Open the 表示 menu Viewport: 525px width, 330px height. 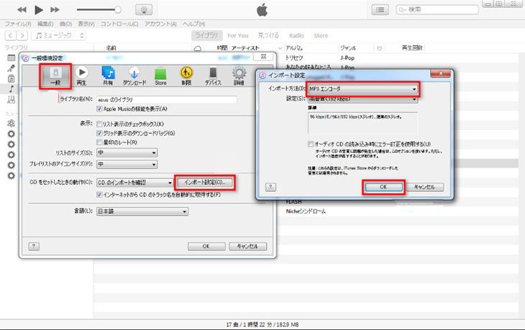click(86, 24)
